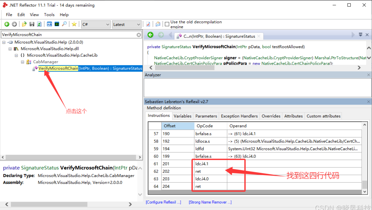The height and width of the screenshot is (210, 372).
Task: Click green back arrow in decompiler pane
Action: click(150, 35)
